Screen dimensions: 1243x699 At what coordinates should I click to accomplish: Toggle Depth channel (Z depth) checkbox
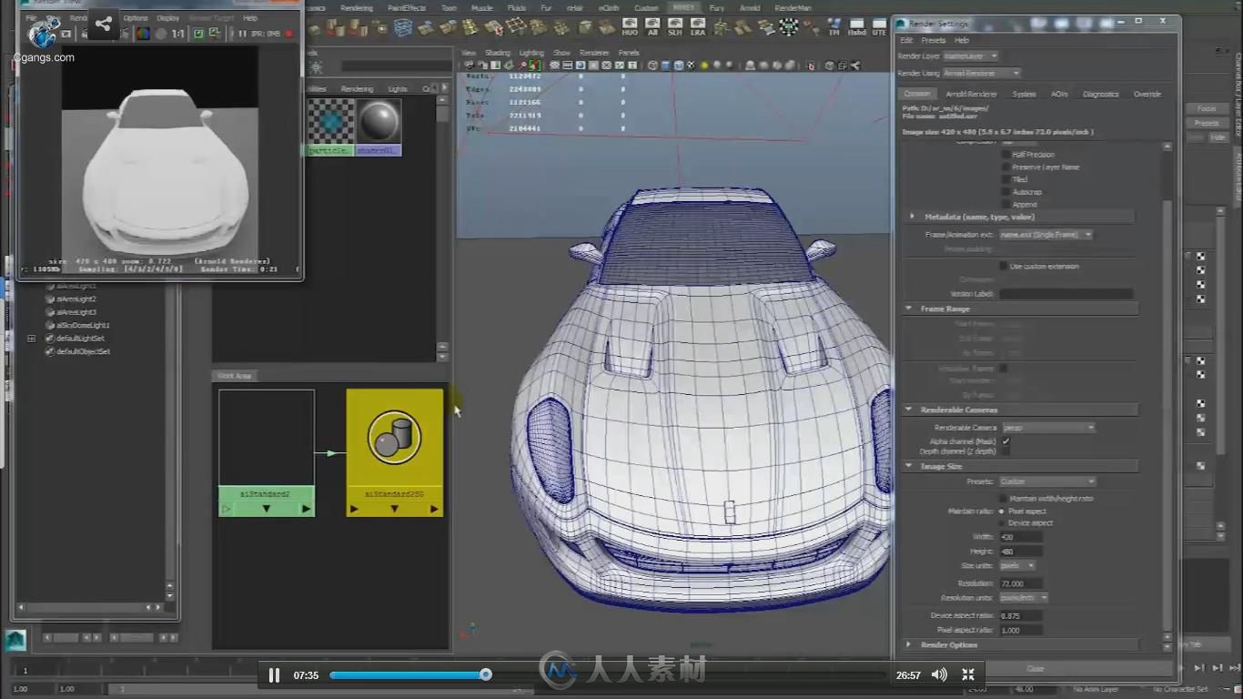tap(1006, 451)
